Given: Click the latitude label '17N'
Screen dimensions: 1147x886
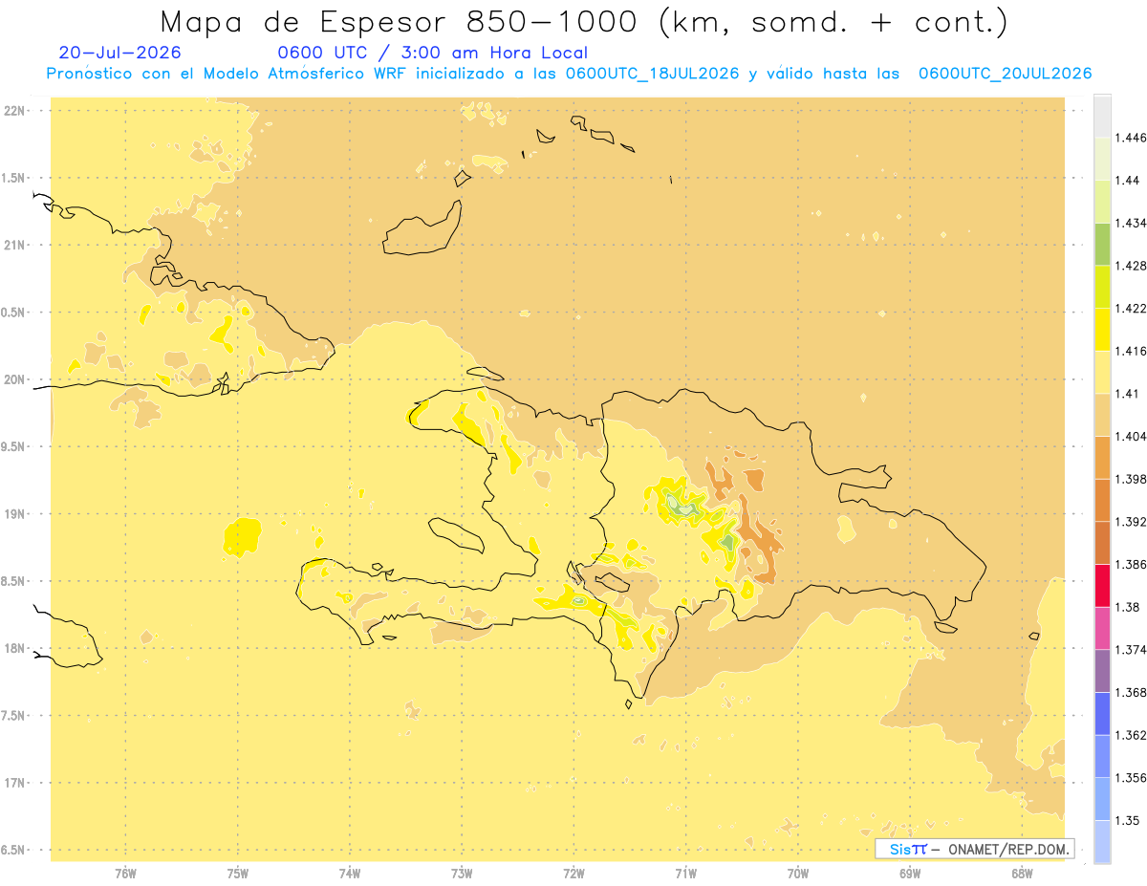Looking at the screenshot, I should point(15,783).
